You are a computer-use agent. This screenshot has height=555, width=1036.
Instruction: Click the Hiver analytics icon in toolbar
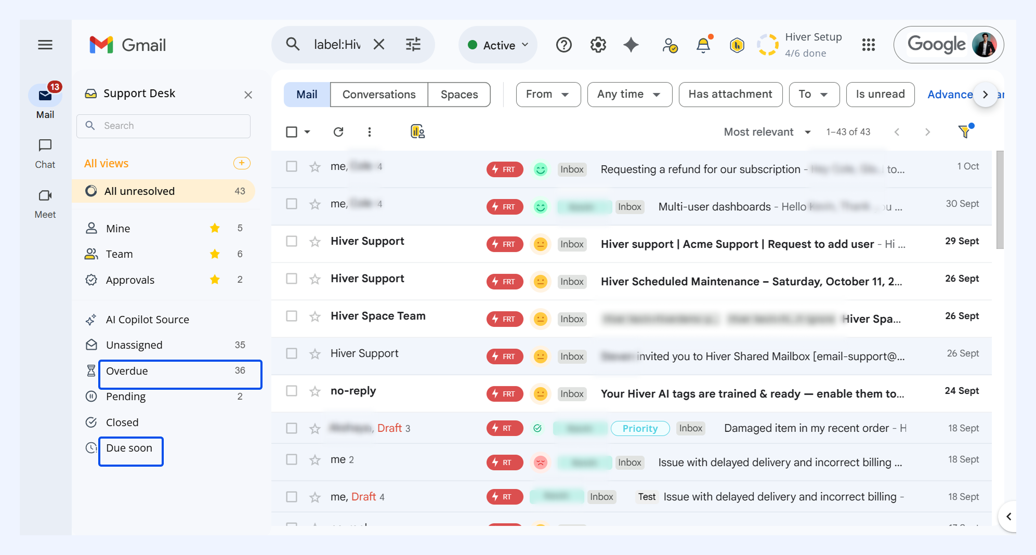[417, 132]
